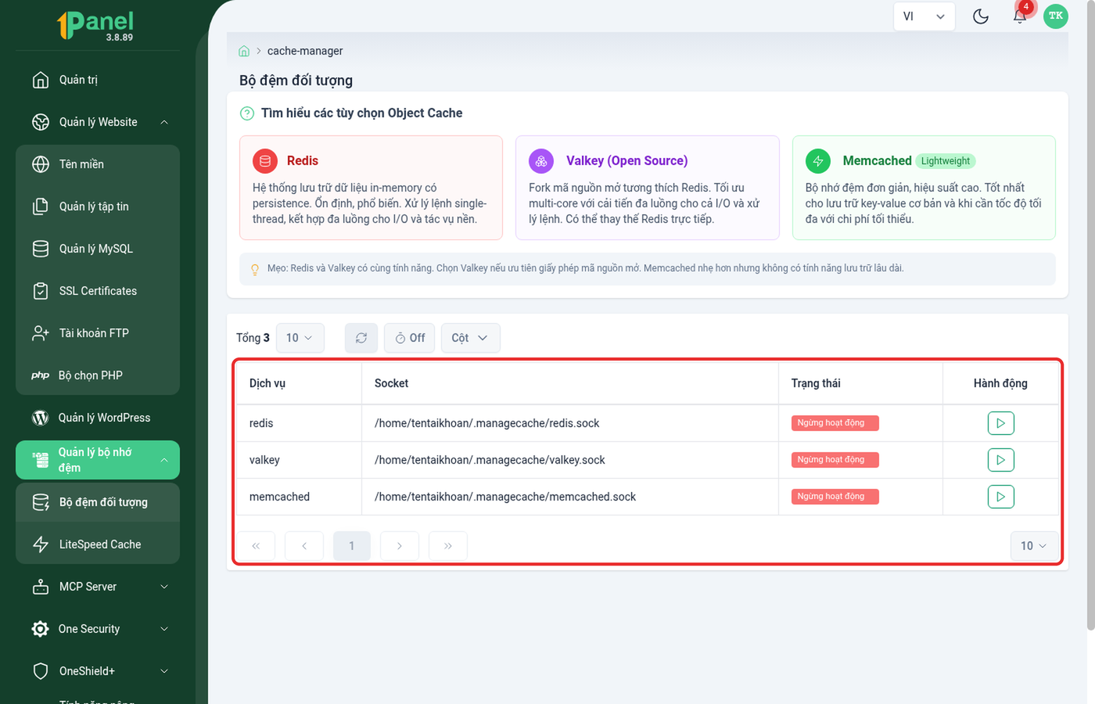Click the cache-manager breadcrumb

[x=305, y=51]
